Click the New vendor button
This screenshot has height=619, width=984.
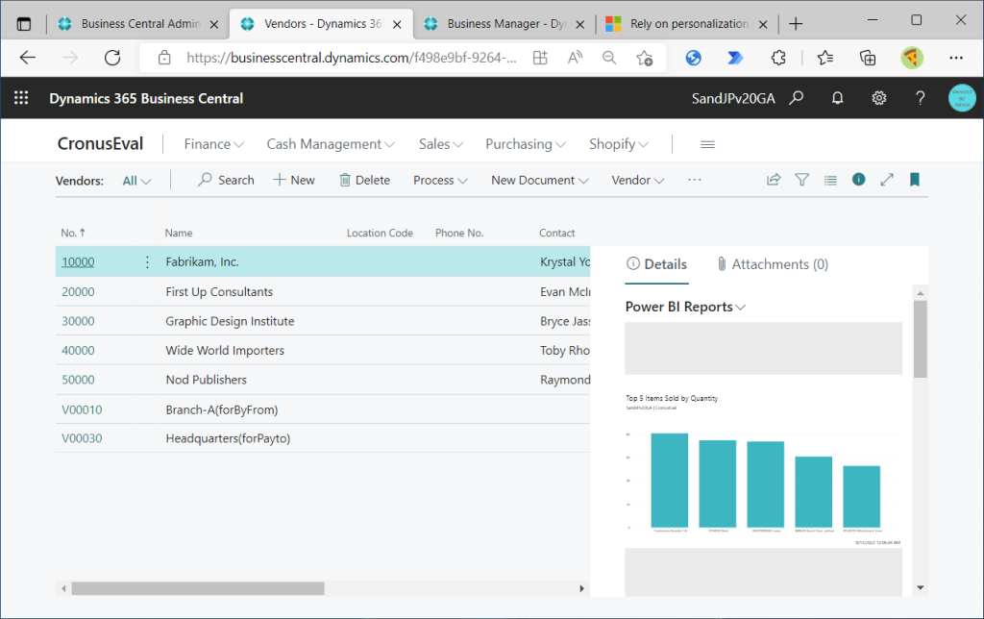click(294, 180)
